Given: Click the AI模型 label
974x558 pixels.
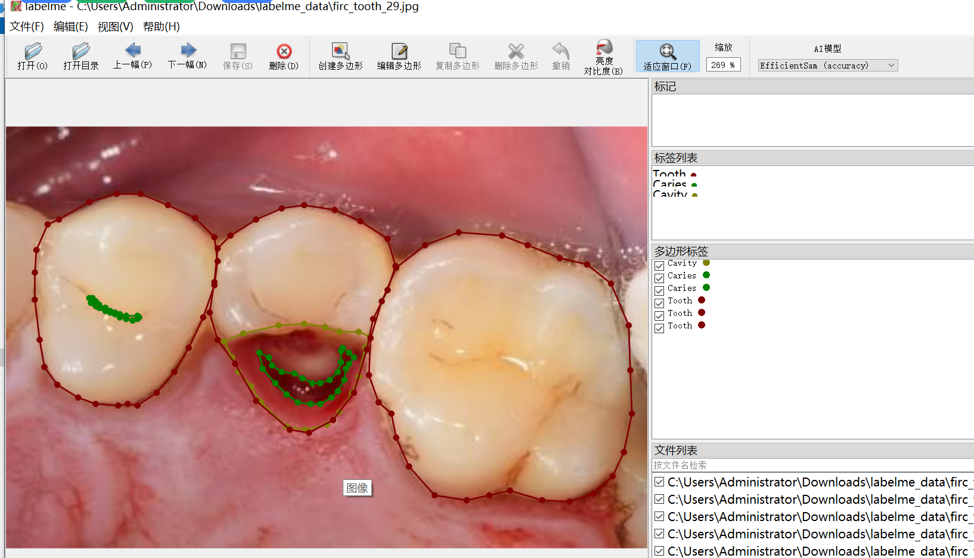Looking at the screenshot, I should pos(827,48).
